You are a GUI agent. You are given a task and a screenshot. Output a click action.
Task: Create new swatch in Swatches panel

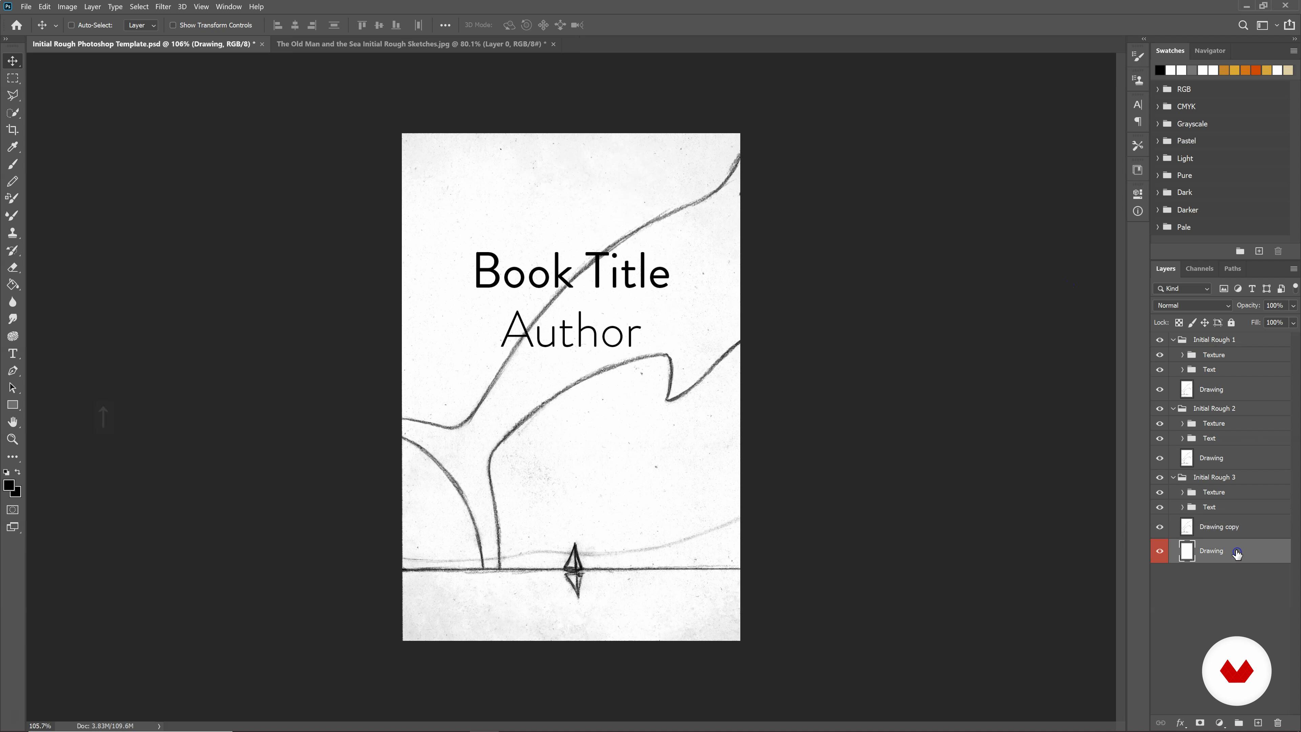coord(1259,251)
